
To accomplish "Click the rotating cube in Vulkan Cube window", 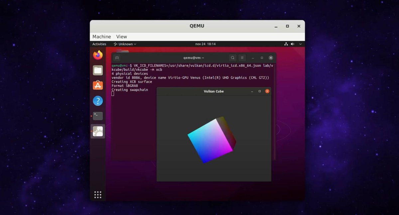I will [211, 140].
